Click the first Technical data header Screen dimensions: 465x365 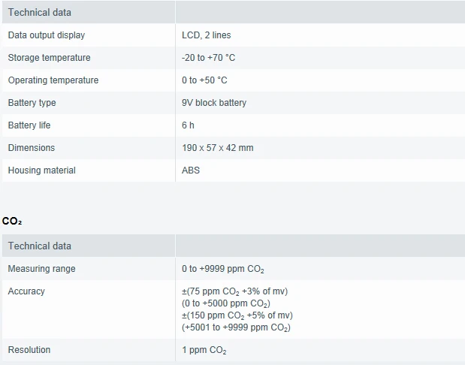pos(40,13)
